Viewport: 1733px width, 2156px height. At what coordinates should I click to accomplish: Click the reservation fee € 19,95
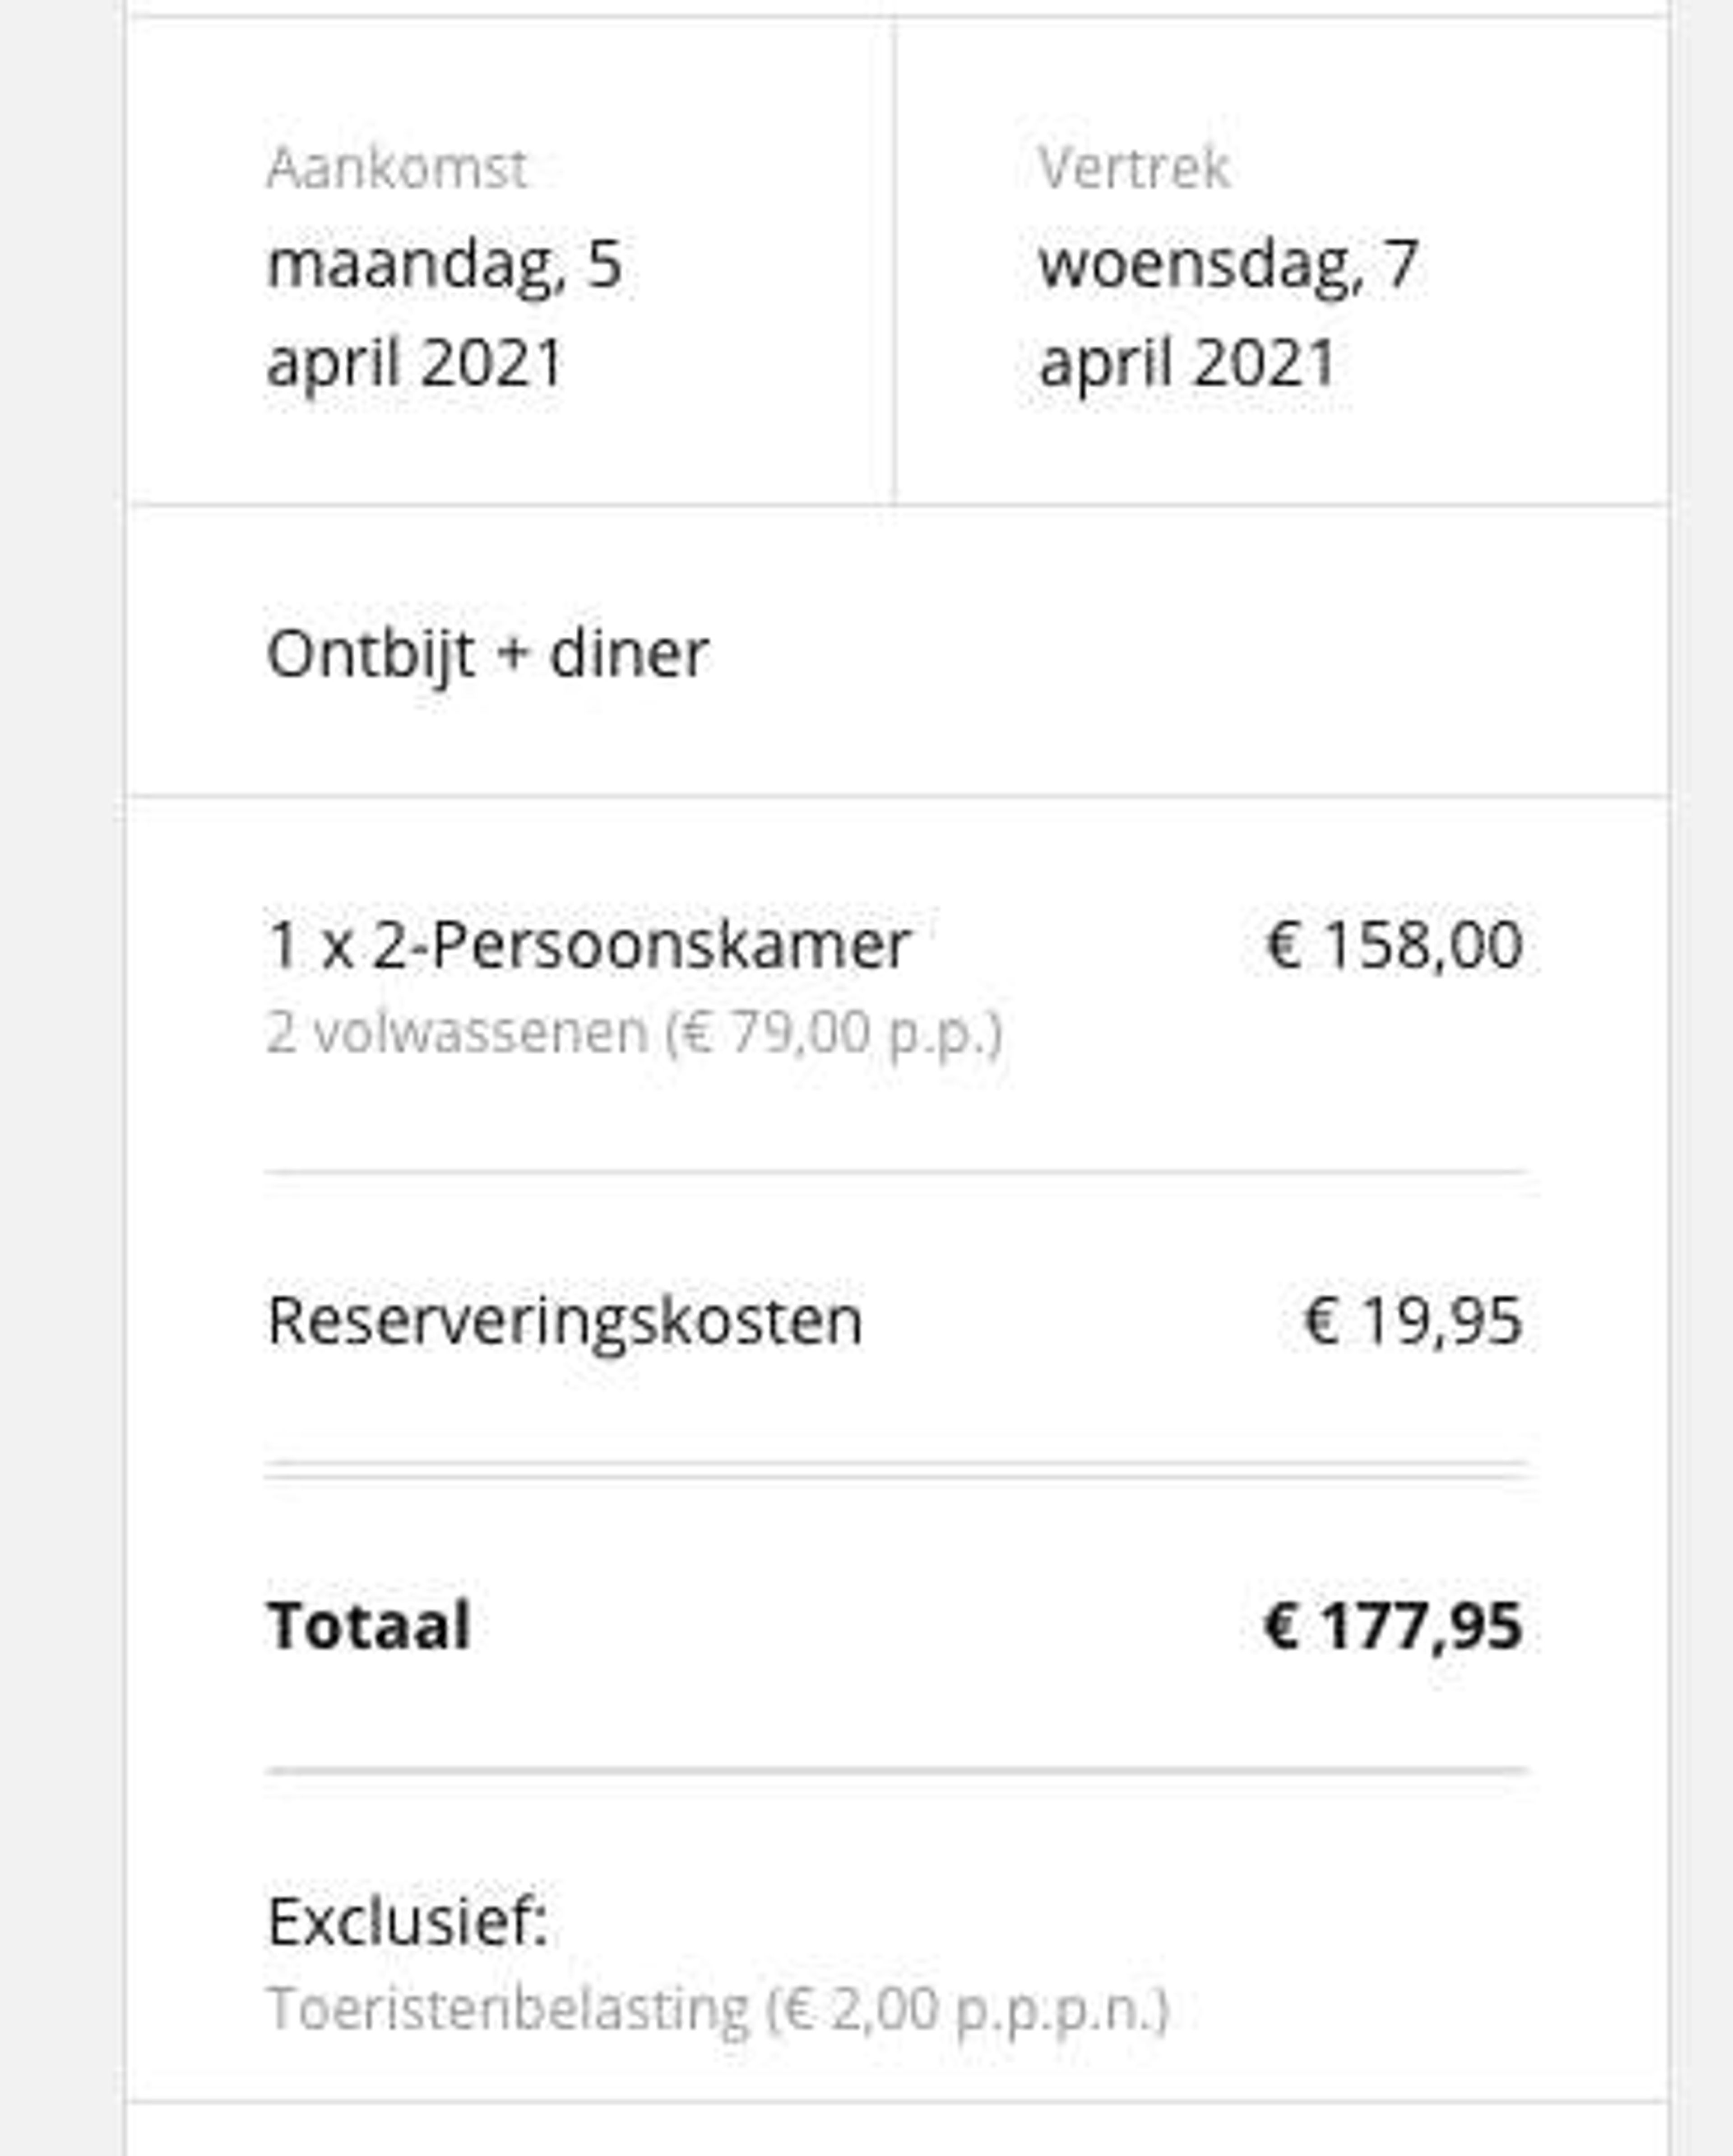click(1413, 1321)
